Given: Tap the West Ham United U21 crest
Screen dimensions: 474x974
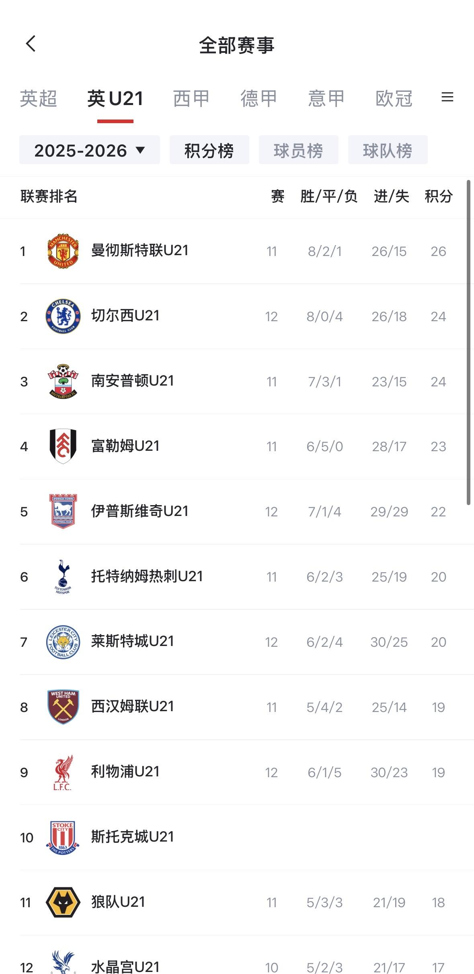Looking at the screenshot, I should [x=63, y=707].
